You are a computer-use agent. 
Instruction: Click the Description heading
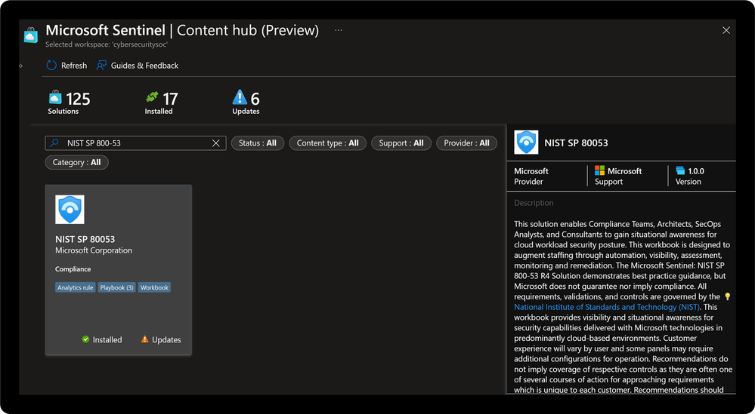pyautogui.click(x=534, y=203)
